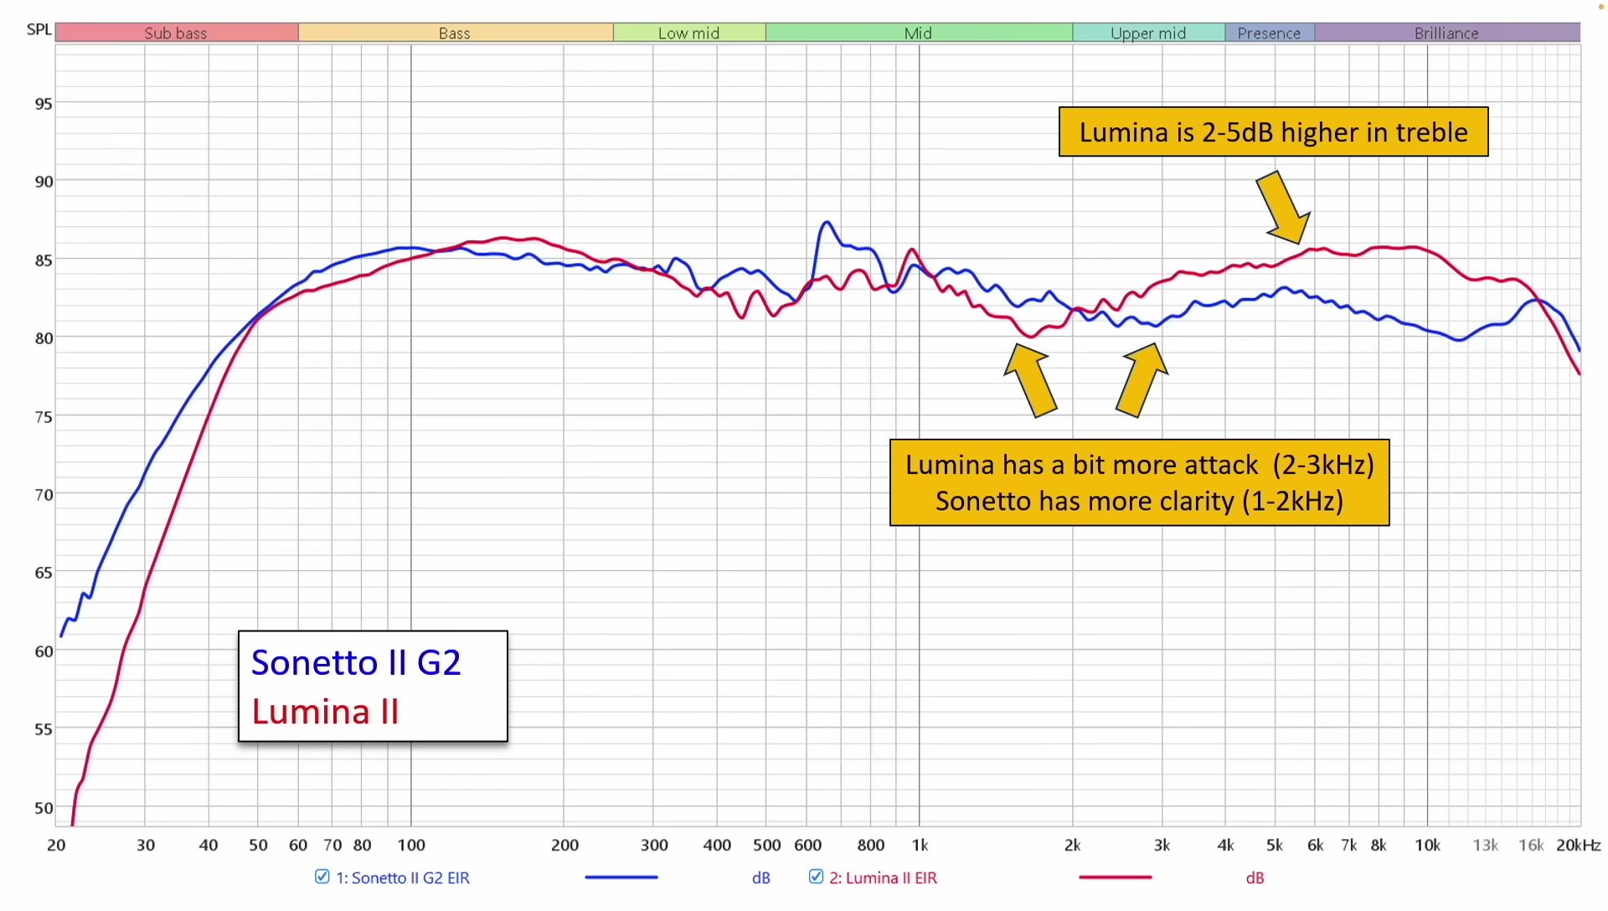Click the red Lumina legend line swatch
1608x911 pixels.
[1116, 878]
